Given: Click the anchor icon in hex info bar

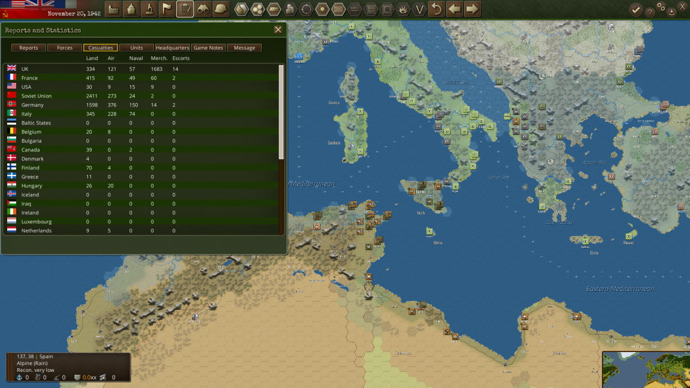Looking at the screenshot, I should tap(19, 377).
